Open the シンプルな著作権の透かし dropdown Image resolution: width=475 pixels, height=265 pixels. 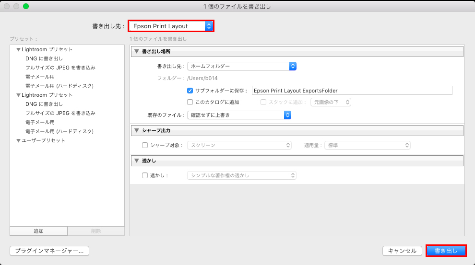tap(242, 175)
